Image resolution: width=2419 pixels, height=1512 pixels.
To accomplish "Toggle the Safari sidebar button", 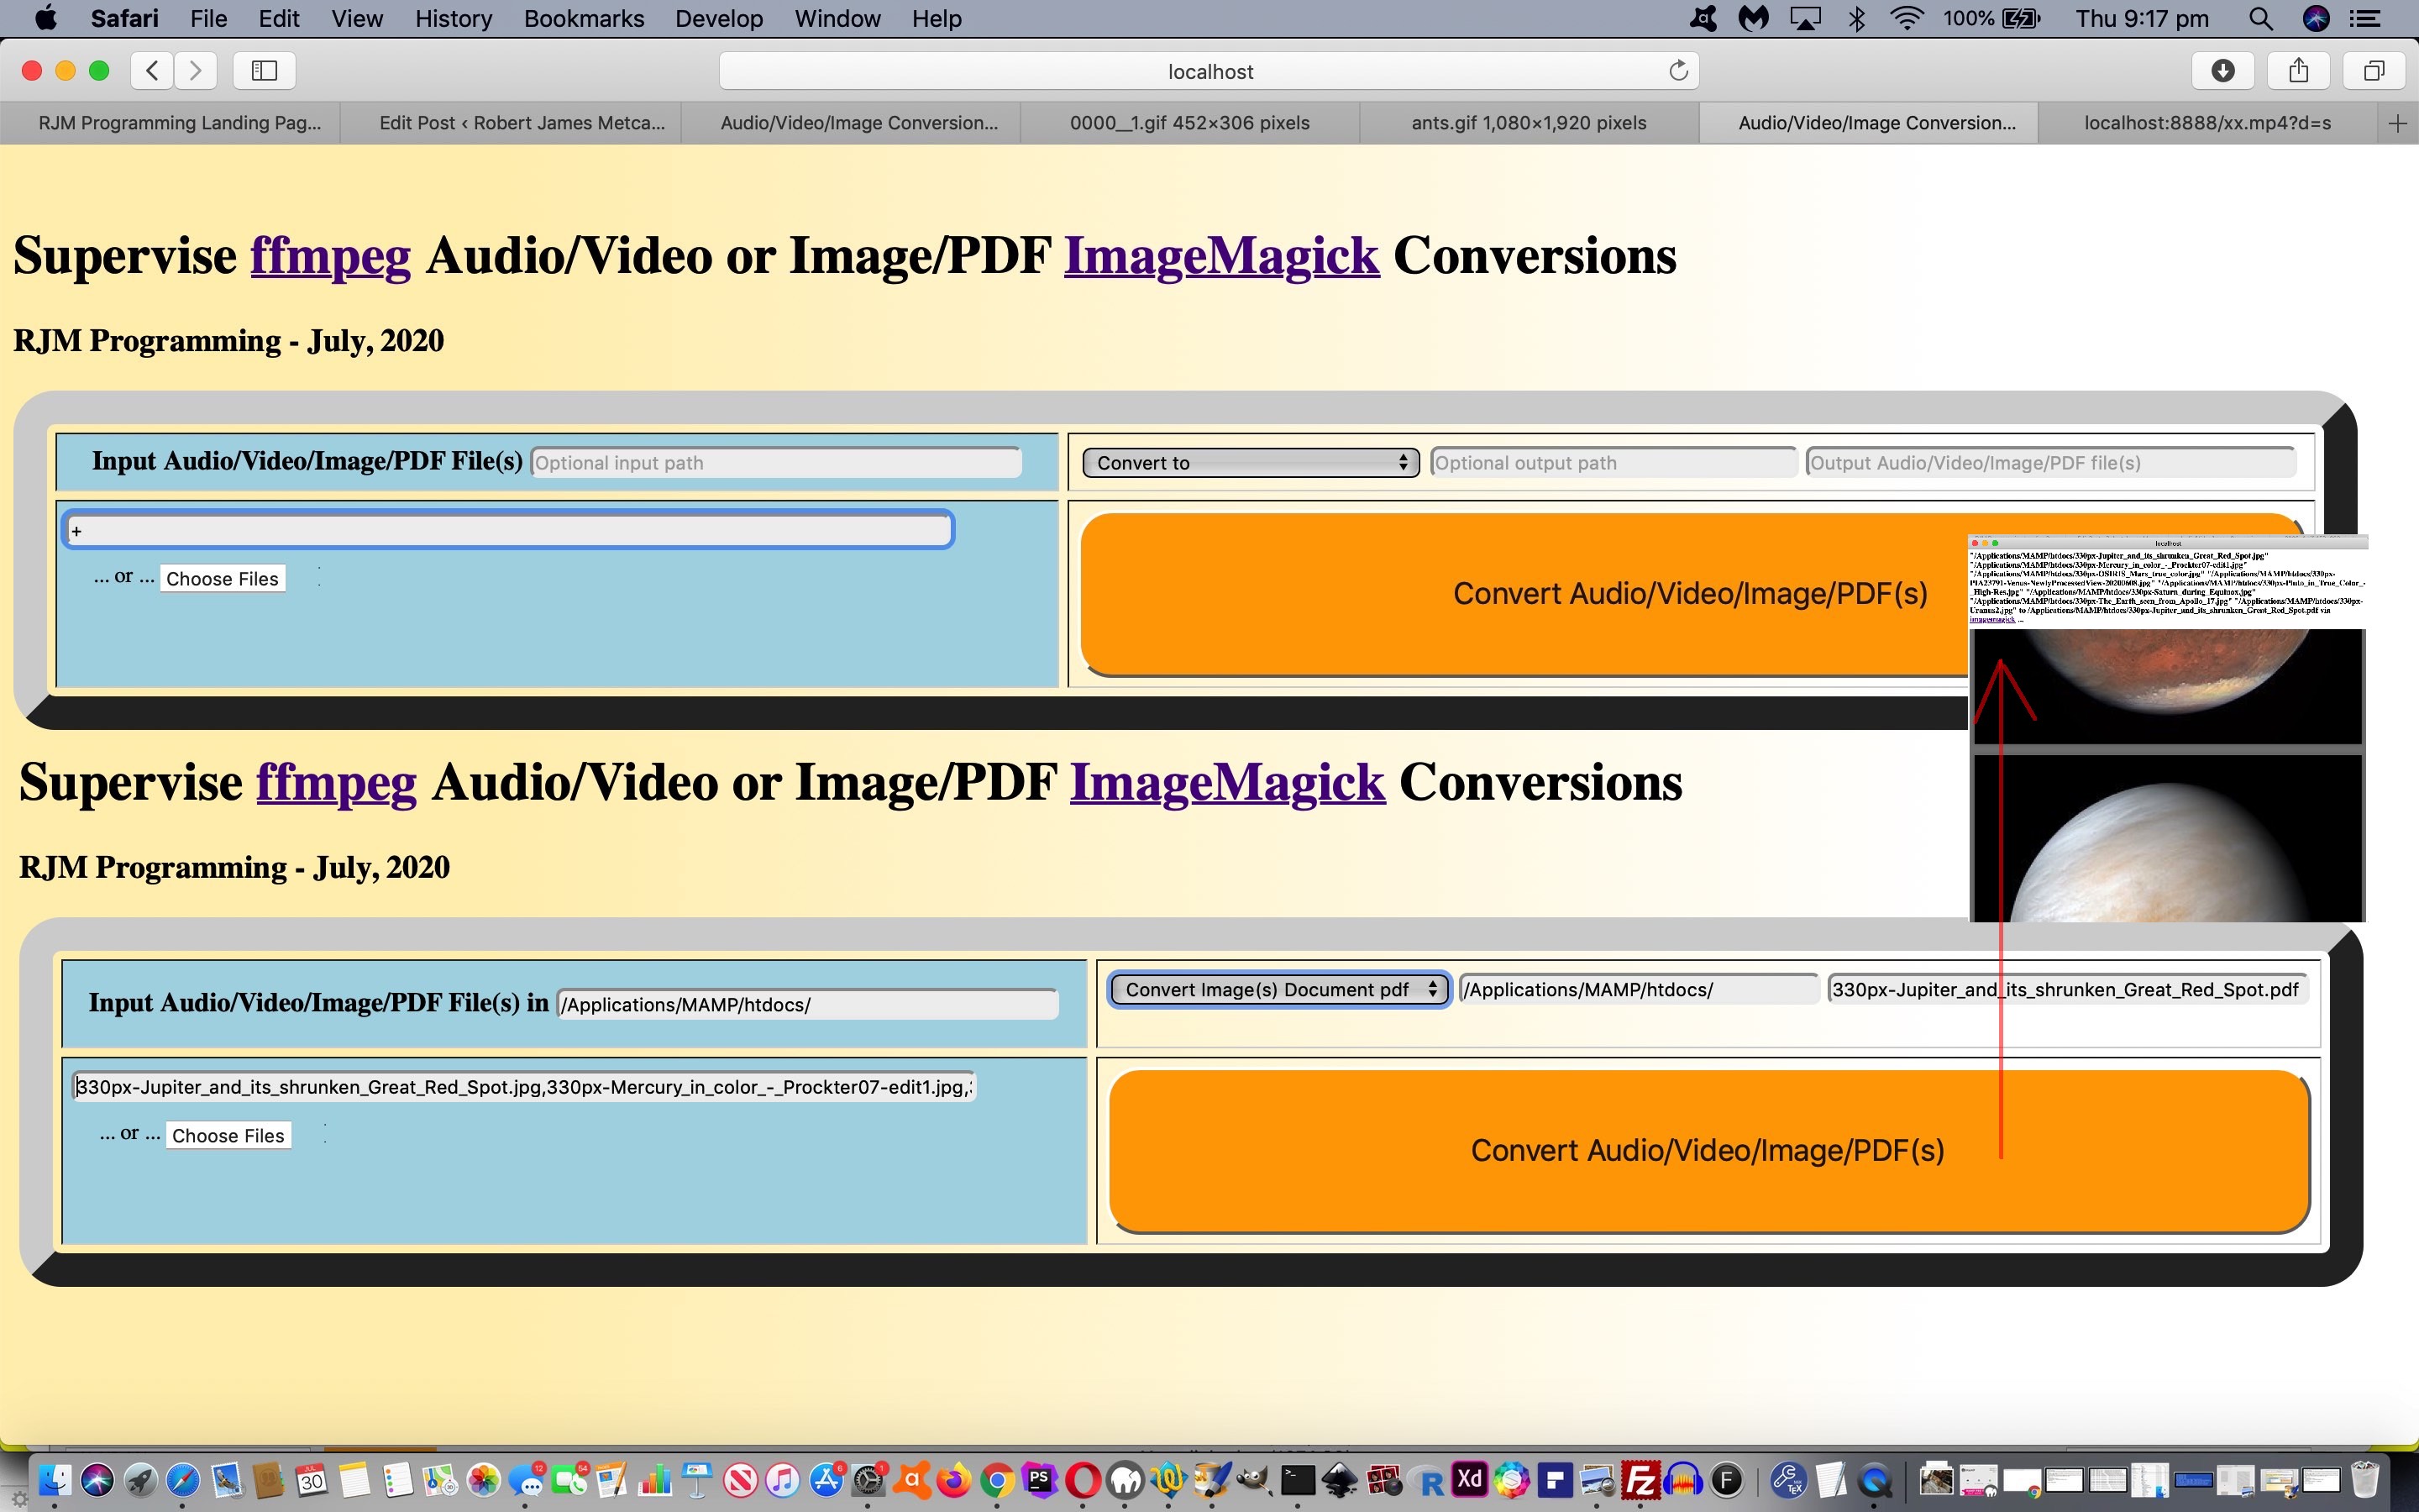I will tap(264, 70).
